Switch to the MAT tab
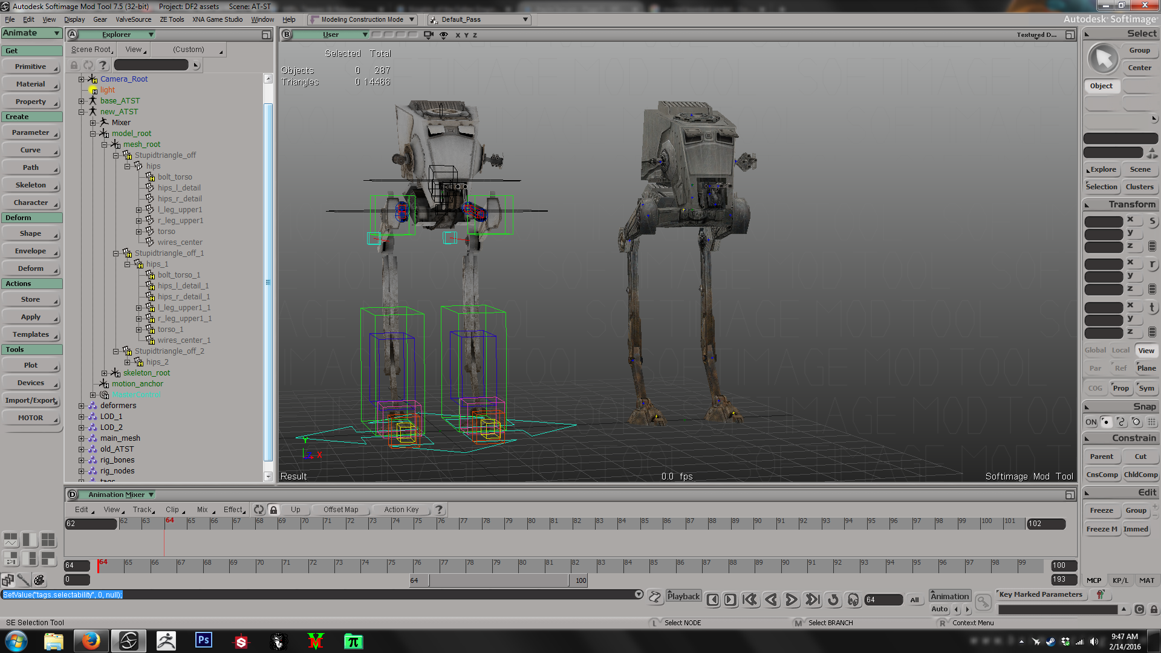The height and width of the screenshot is (653, 1161). pos(1146,580)
